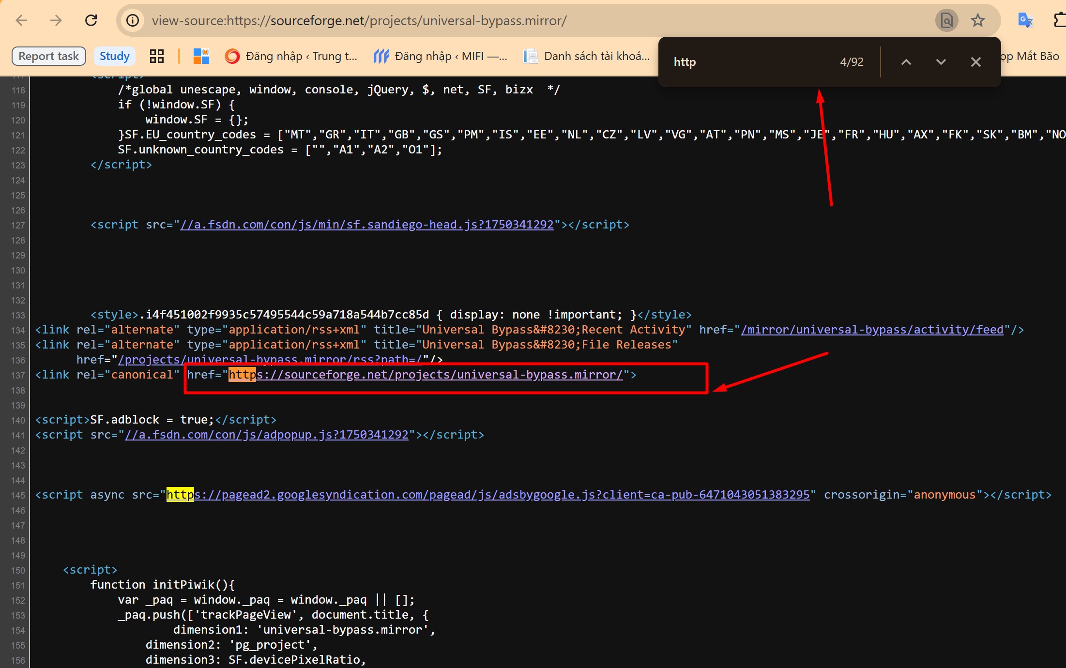Click function initPiwik() text
Image resolution: width=1066 pixels, height=668 pixels.
[163, 585]
